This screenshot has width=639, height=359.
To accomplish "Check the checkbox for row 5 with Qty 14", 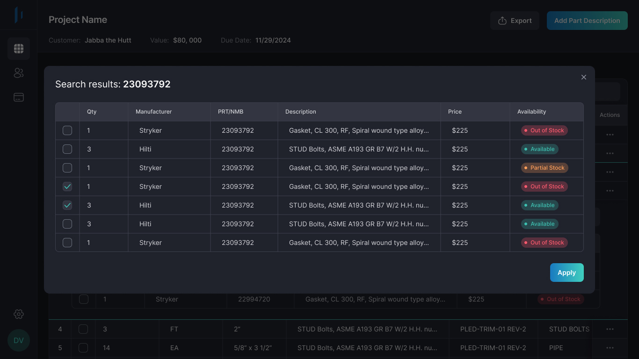I will point(83,348).
